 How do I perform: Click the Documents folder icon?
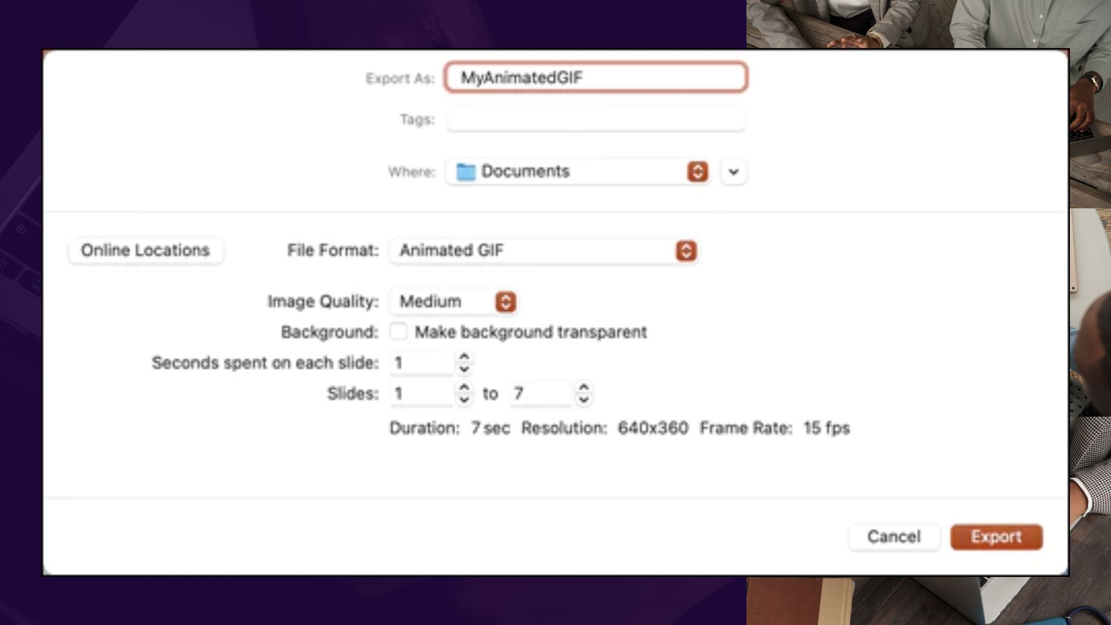[465, 172]
